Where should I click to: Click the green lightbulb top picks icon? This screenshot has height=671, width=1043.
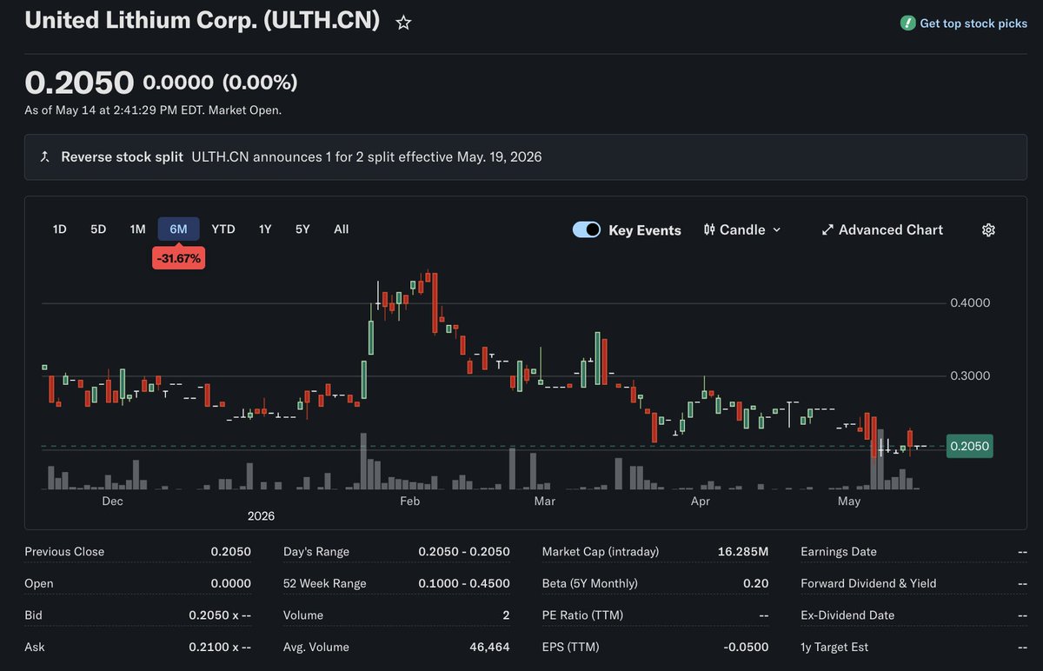pyautogui.click(x=907, y=23)
